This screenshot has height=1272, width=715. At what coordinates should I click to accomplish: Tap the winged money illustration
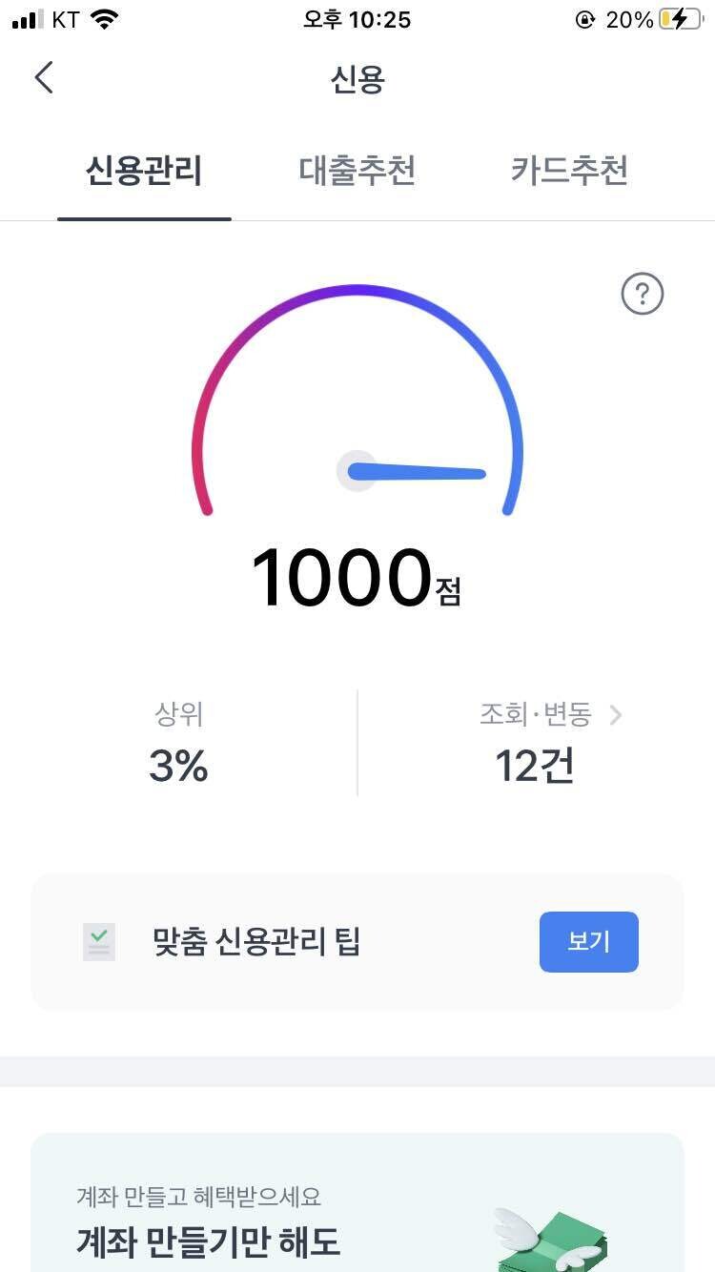click(551, 1237)
